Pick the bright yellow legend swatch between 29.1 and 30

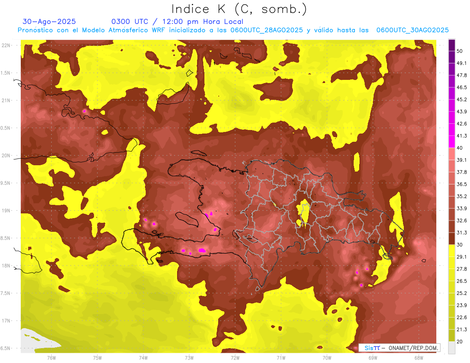pyautogui.click(x=452, y=251)
